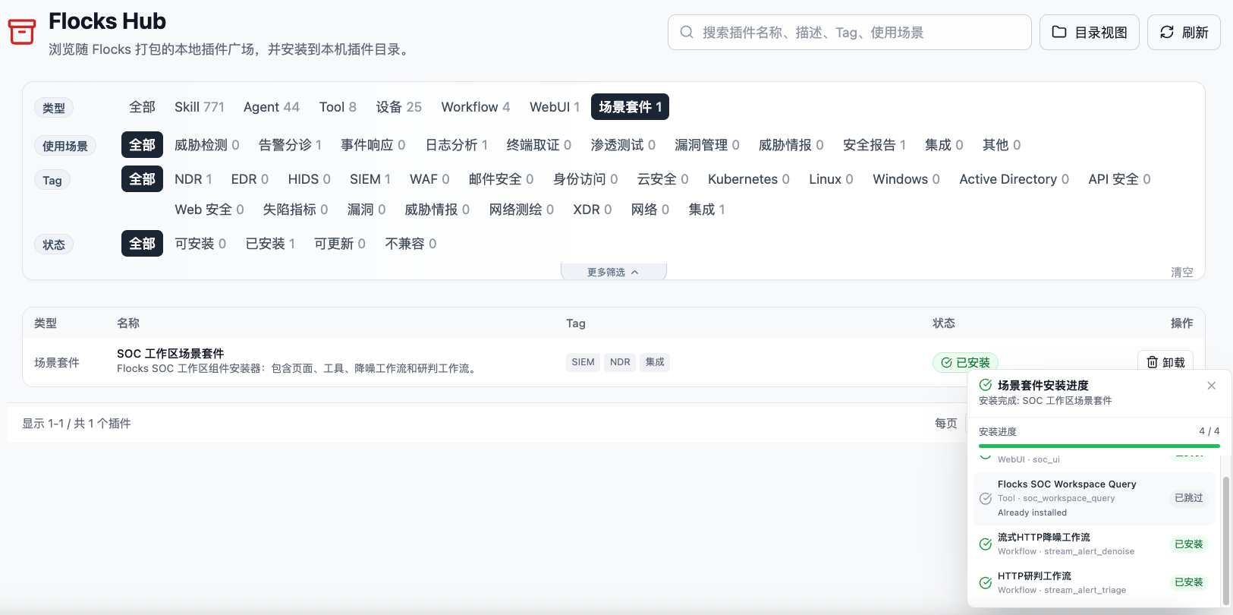This screenshot has width=1233, height=615.
Task: Filter by type Workflow 4
Action: tap(476, 107)
